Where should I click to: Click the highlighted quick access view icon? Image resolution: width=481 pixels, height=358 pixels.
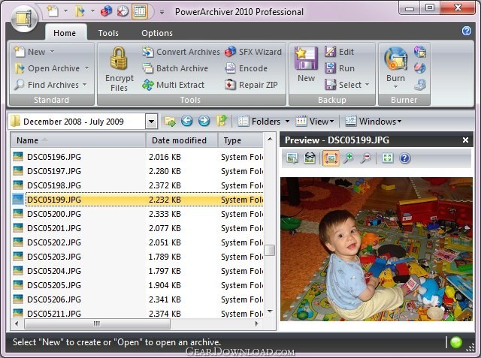pyautogui.click(x=140, y=11)
